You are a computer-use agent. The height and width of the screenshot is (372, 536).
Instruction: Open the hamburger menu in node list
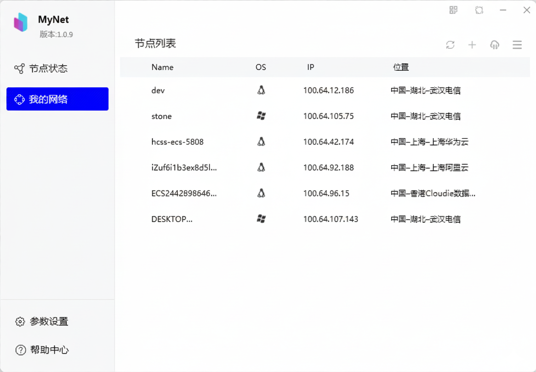pyautogui.click(x=517, y=45)
